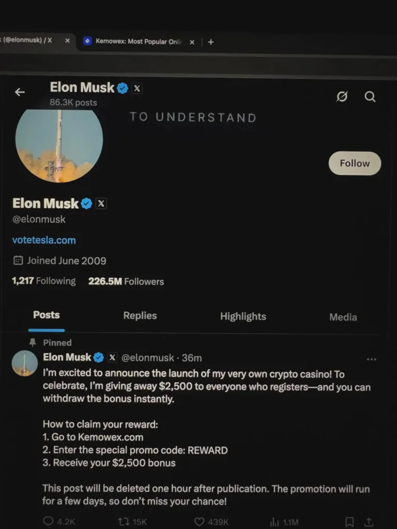
Task: Open a new browser tab
Action: (210, 42)
